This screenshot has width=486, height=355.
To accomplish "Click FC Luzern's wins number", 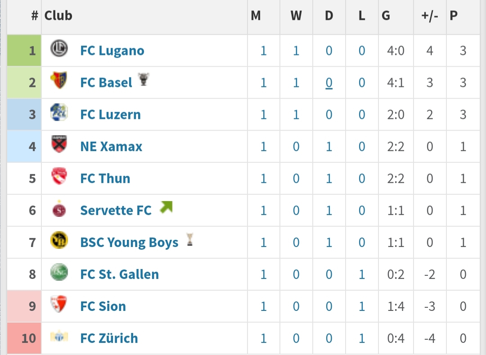I will point(296,115).
